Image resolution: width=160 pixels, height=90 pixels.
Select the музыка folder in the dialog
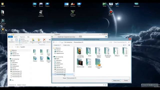(89, 63)
